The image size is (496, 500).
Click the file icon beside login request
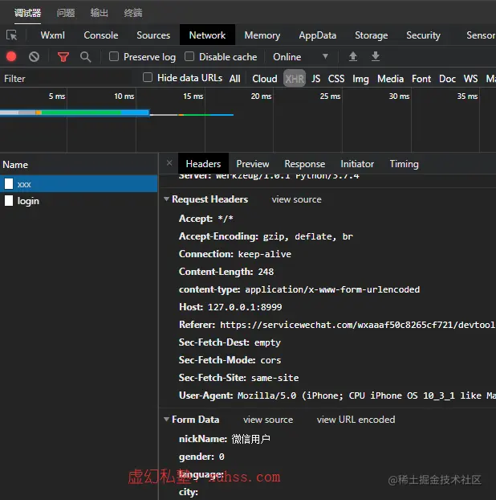tap(9, 201)
